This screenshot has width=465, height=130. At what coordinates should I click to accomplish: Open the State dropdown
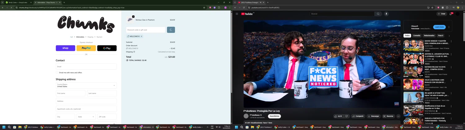[86, 117]
